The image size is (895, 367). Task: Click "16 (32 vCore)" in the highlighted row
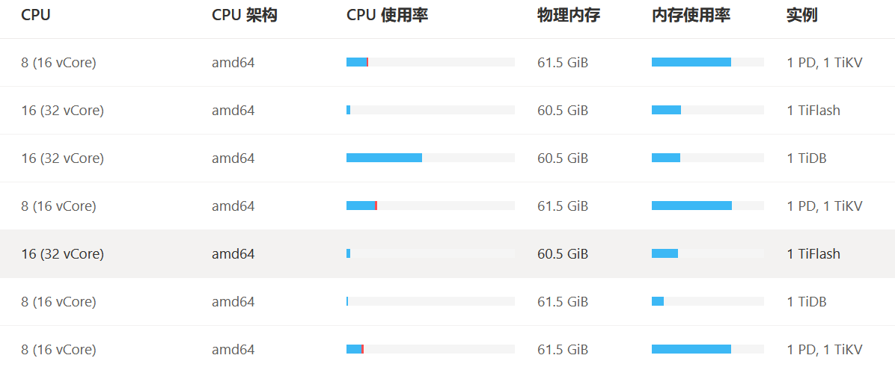(62, 254)
